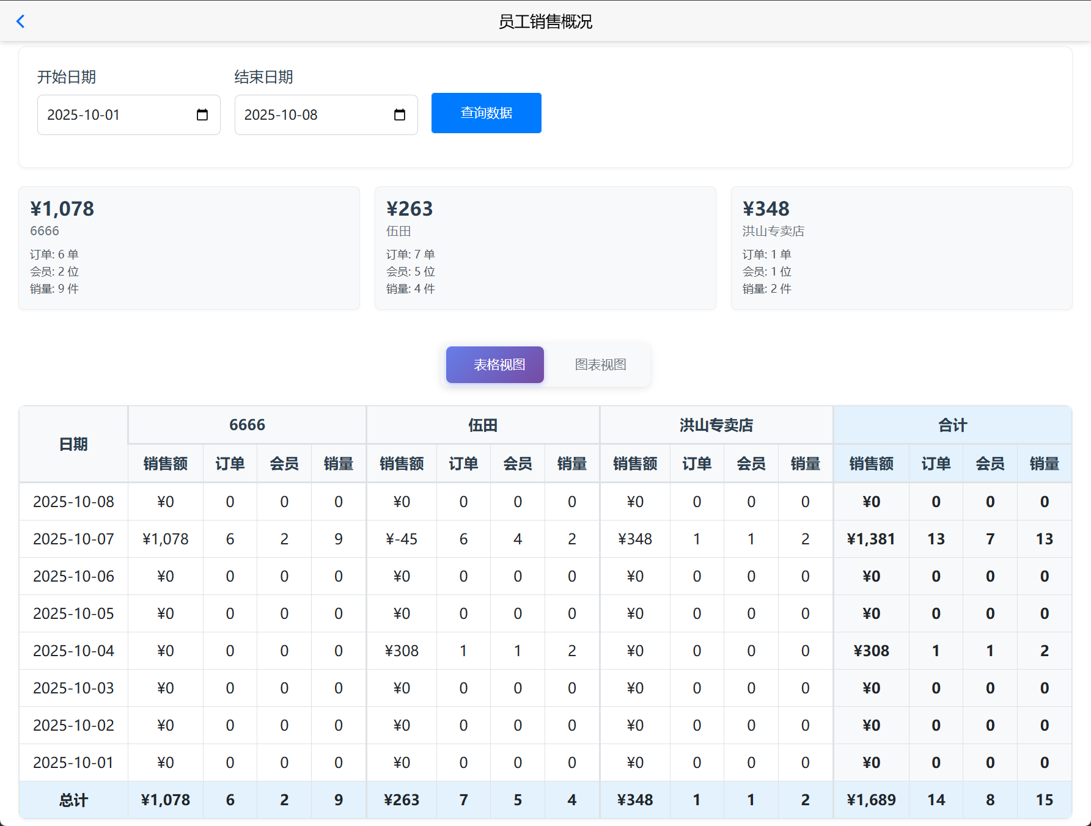Click the 员工销售概况 page title
Image resolution: width=1091 pixels, height=826 pixels.
[x=546, y=21]
